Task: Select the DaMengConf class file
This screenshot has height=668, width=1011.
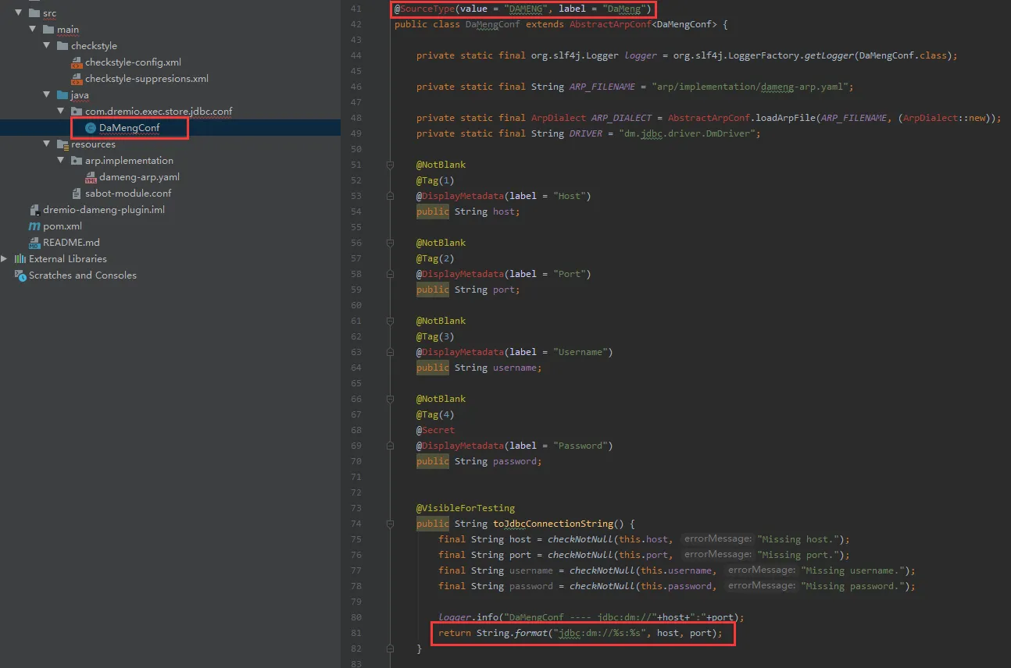Action: tap(130, 128)
